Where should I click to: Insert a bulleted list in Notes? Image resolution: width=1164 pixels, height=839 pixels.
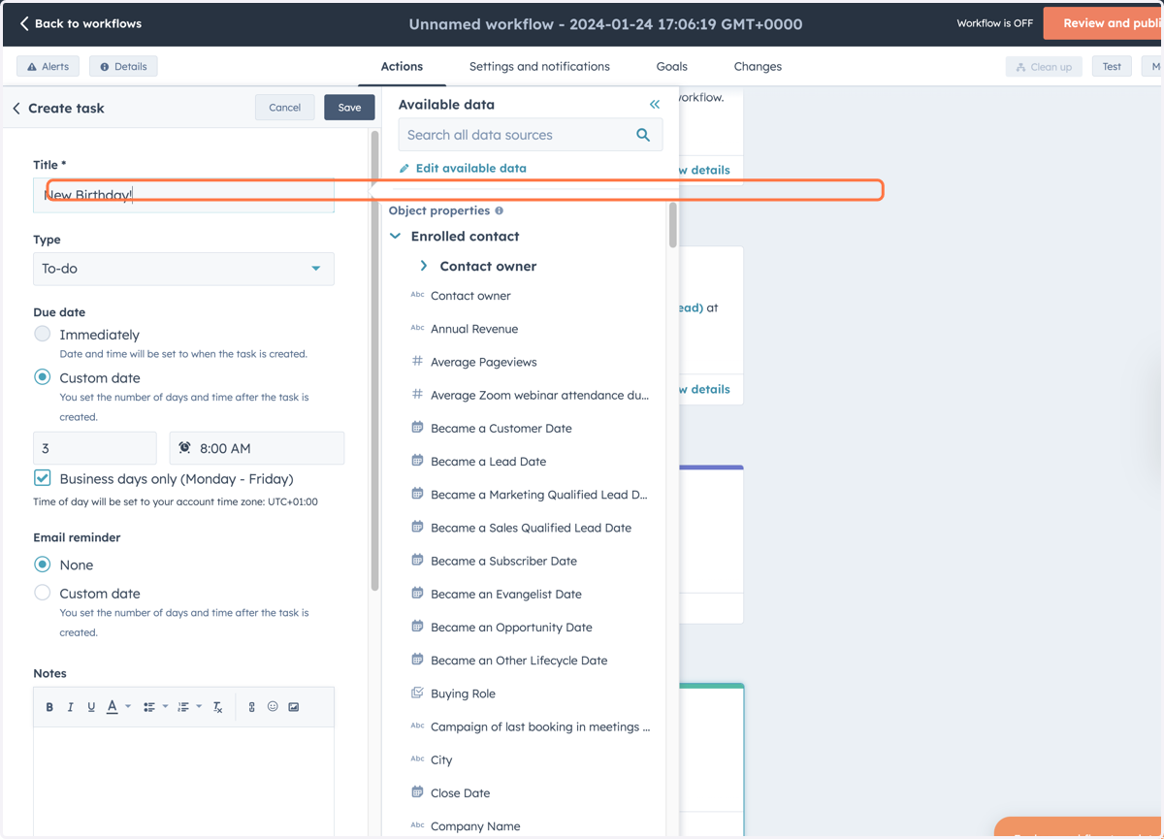(x=149, y=707)
